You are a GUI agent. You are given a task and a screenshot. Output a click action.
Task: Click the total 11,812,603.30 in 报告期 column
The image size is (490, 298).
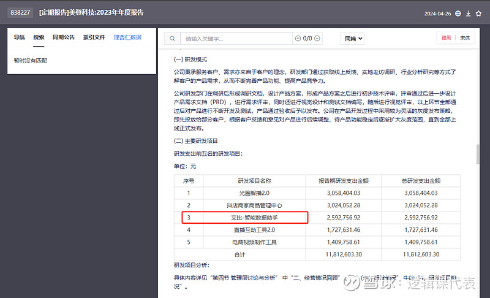pos(344,254)
